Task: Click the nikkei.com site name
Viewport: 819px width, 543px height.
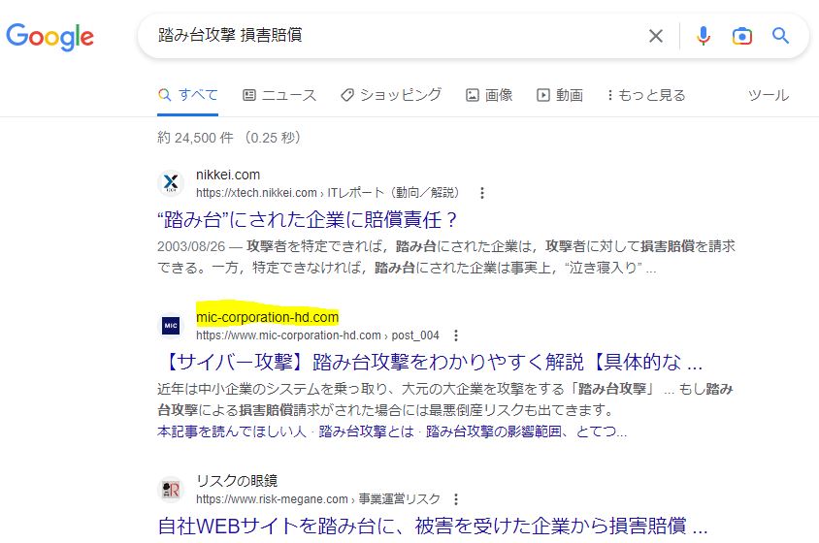Action: (x=228, y=175)
